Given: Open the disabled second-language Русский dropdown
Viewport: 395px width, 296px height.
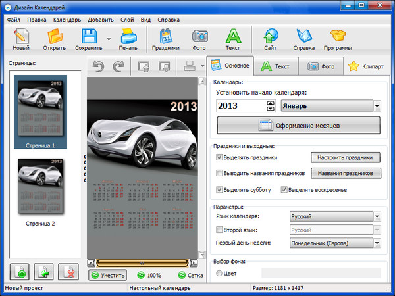Looking at the screenshot, I should (x=335, y=230).
